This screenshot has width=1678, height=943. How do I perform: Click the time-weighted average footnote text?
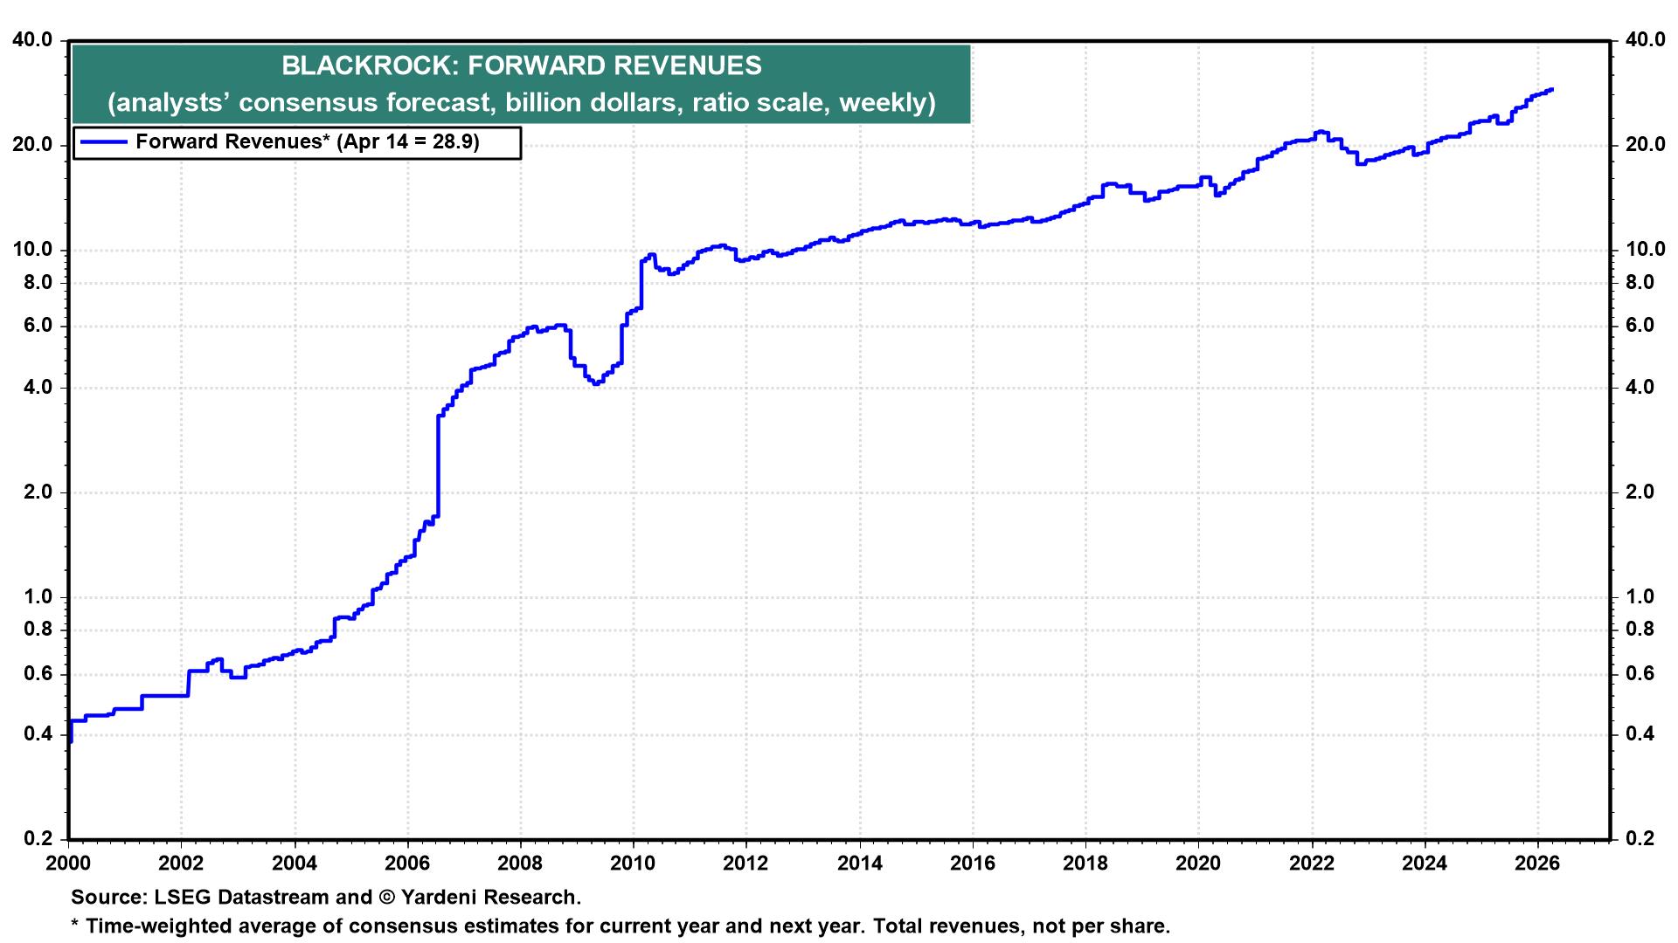point(620,926)
